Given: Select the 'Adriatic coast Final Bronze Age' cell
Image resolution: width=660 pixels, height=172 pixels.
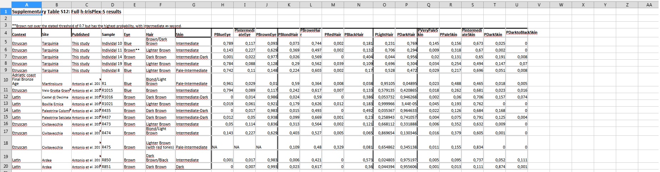Looking at the screenshot, I should coord(26,80).
